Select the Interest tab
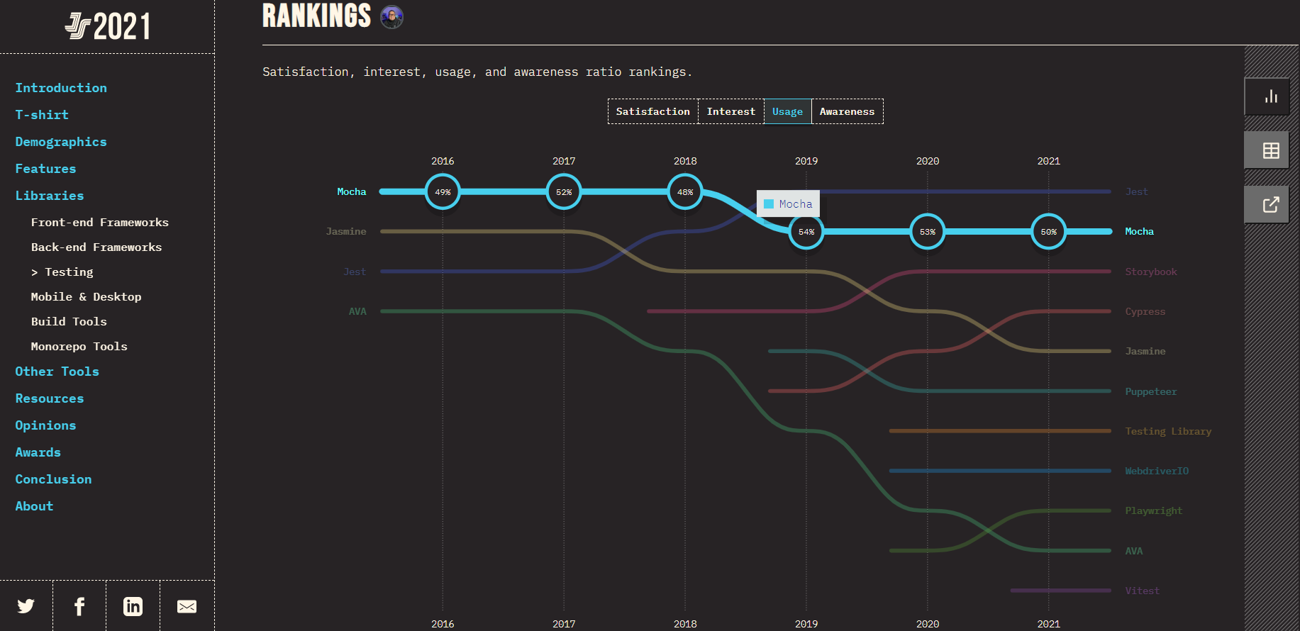This screenshot has height=631, width=1300. pyautogui.click(x=730, y=111)
